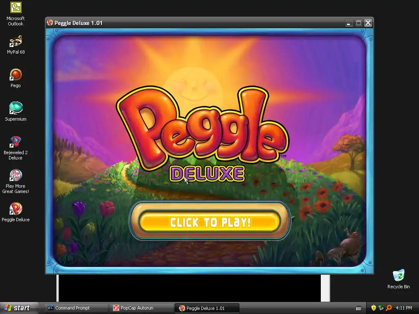
Task: Open the Microsoft Outlook desktop icon
Action: (16, 13)
